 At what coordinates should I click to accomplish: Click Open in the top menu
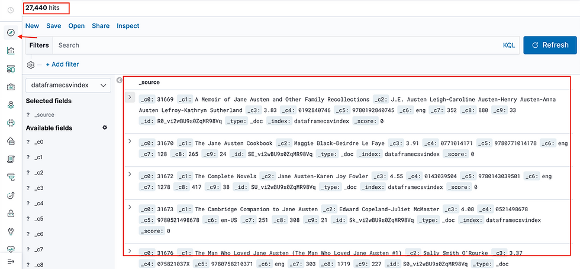click(76, 26)
